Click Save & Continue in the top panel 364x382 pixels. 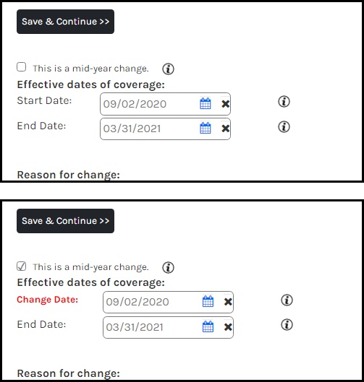65,22
